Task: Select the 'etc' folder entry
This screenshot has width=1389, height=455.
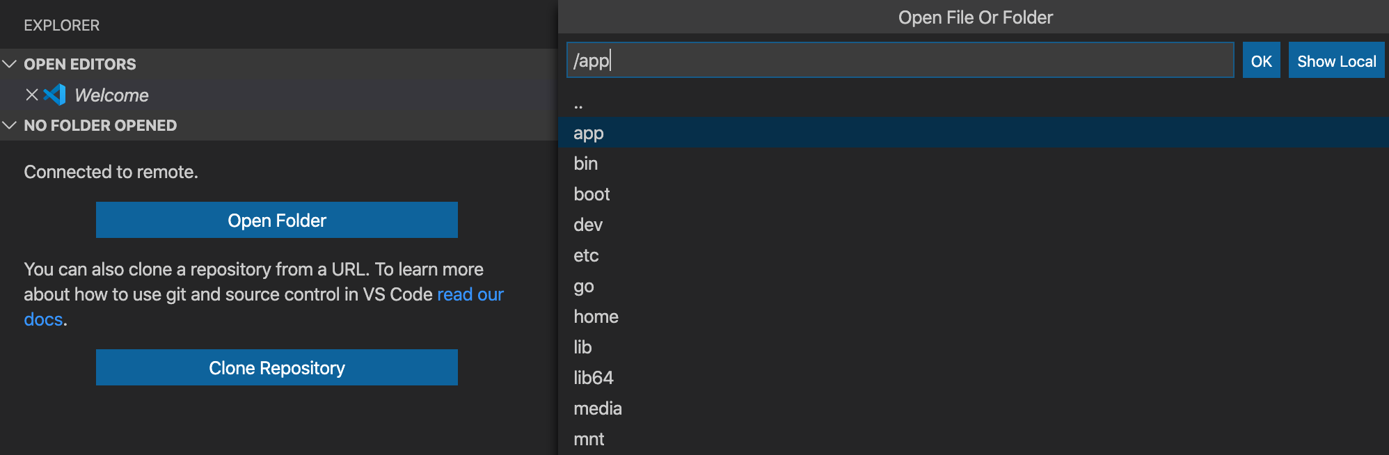Action: point(974,255)
